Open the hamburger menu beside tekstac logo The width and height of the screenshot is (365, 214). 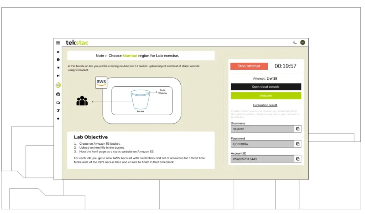coord(58,43)
